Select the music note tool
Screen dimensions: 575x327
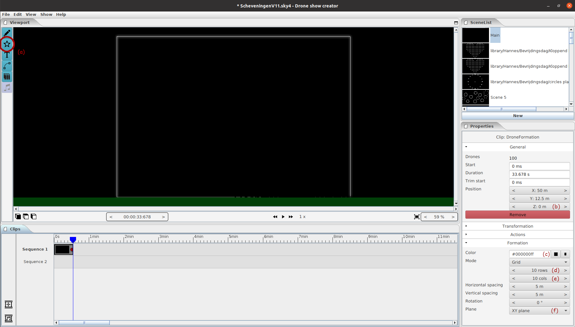coord(7,88)
